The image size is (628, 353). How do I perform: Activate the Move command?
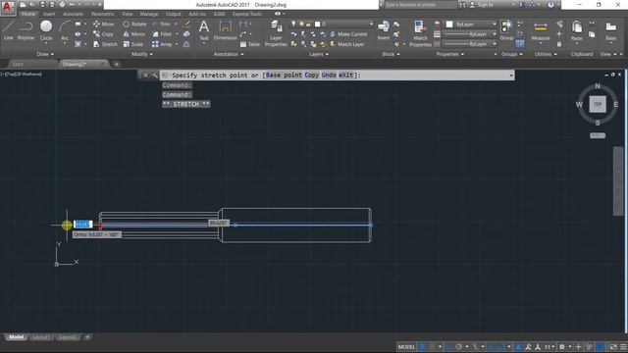pyautogui.click(x=103, y=24)
